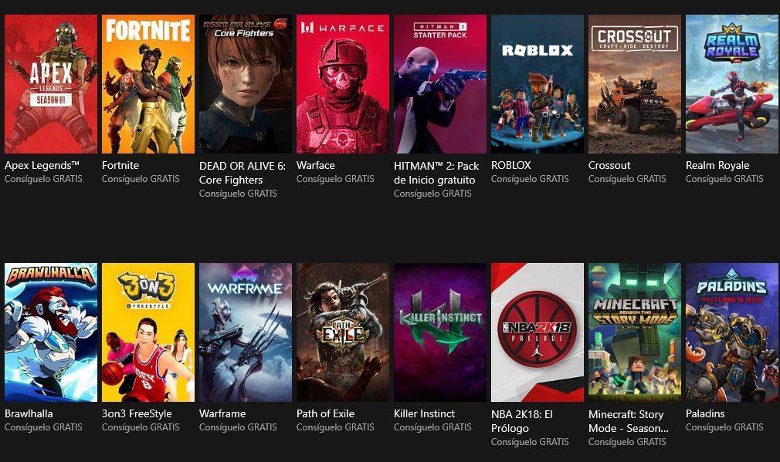Click the Path of Exile artwork

click(343, 332)
